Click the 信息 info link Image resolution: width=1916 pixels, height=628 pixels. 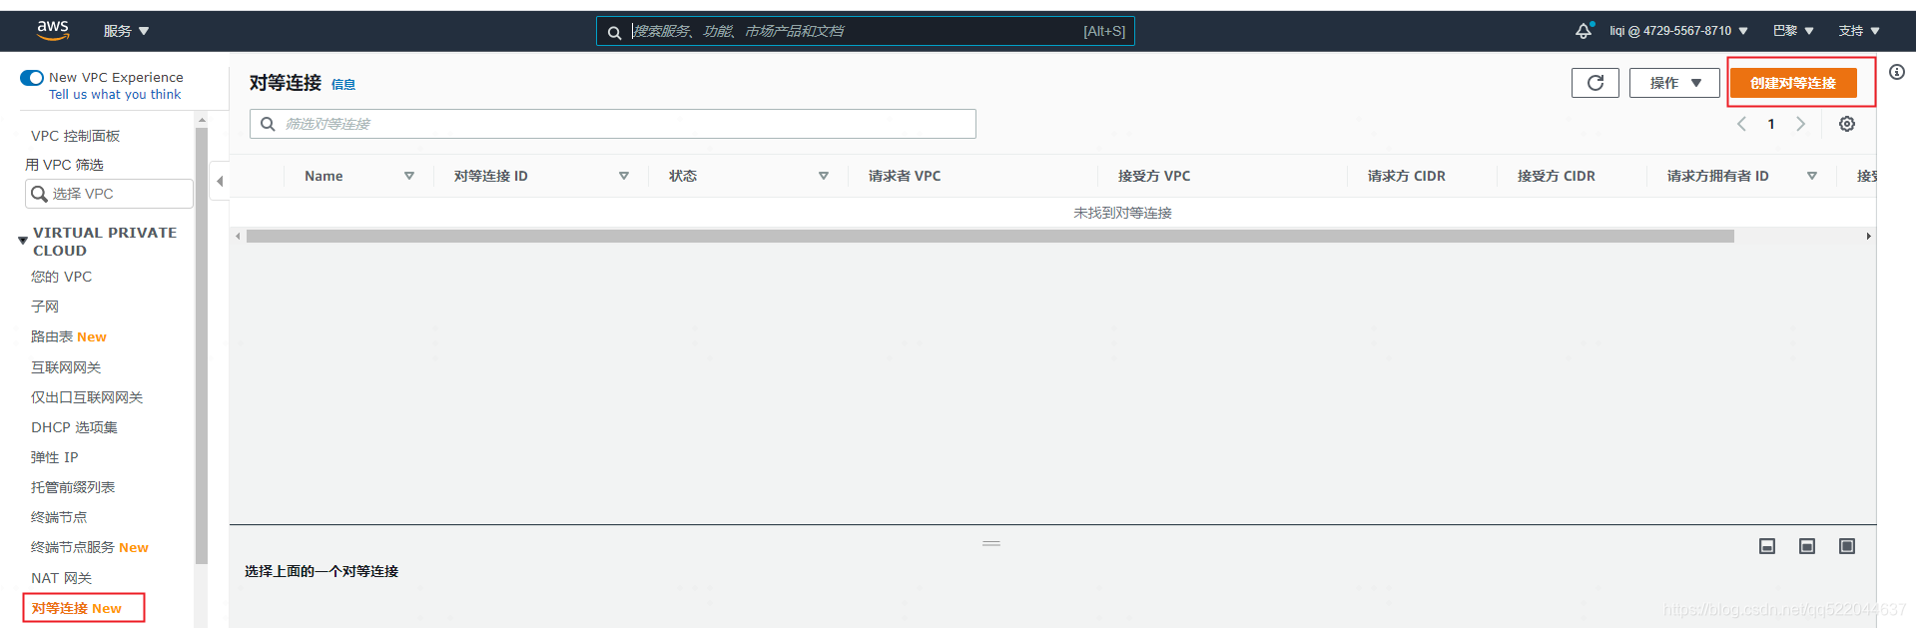pyautogui.click(x=343, y=85)
